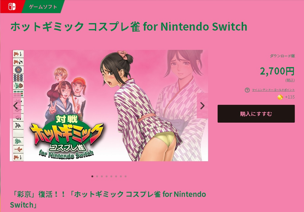The width and height of the screenshot is (304, 212).
Task: Open the マイニンテンドーゴールドポイント link
Action: 273,90
